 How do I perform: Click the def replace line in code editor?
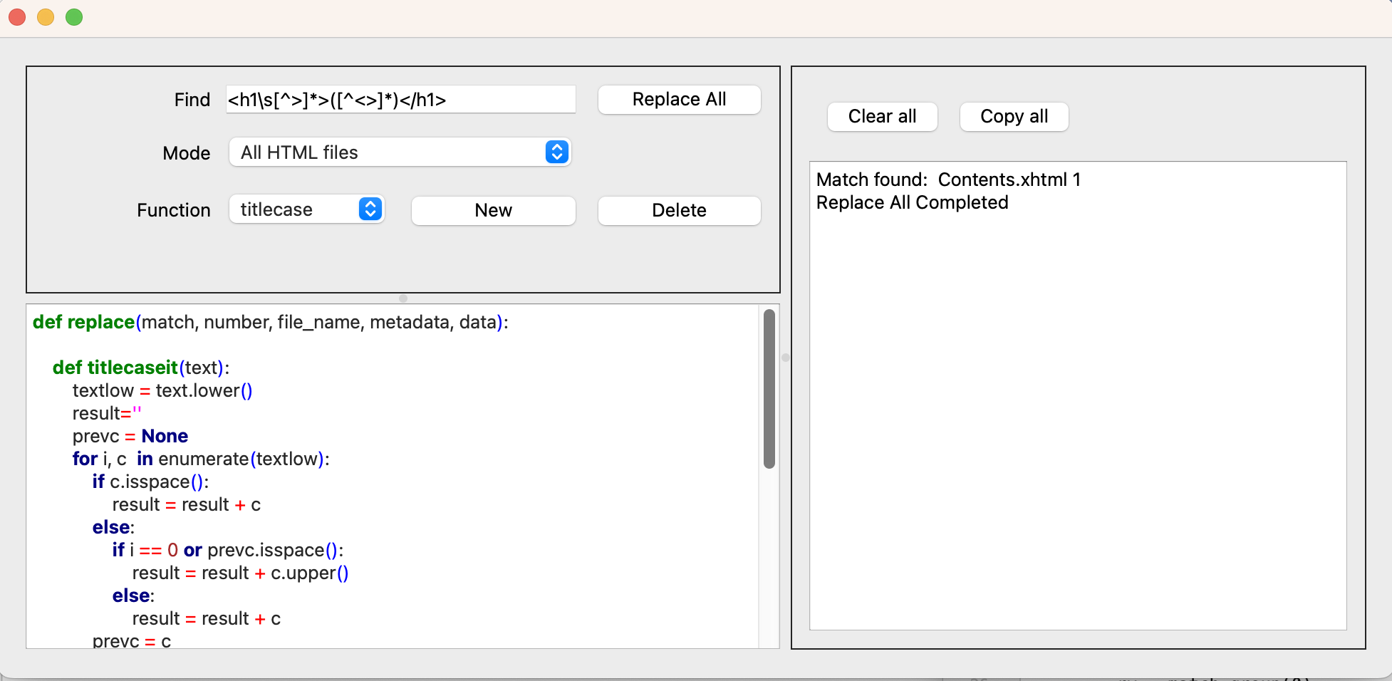(x=270, y=322)
